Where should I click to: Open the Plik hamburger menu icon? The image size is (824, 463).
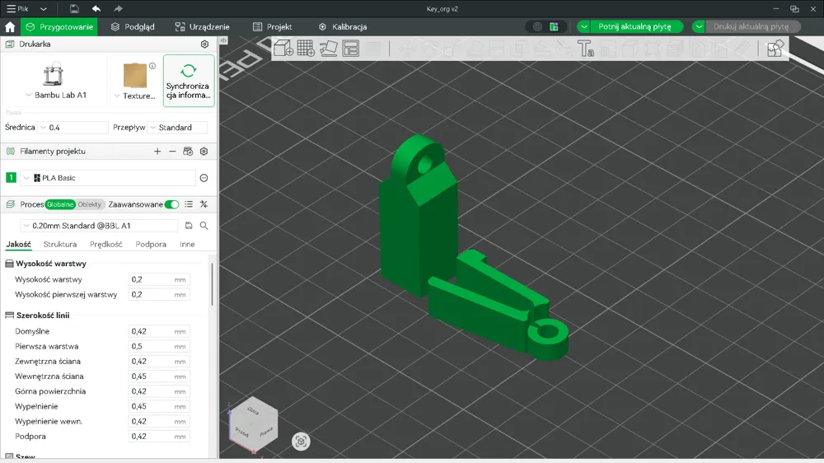tap(11, 9)
